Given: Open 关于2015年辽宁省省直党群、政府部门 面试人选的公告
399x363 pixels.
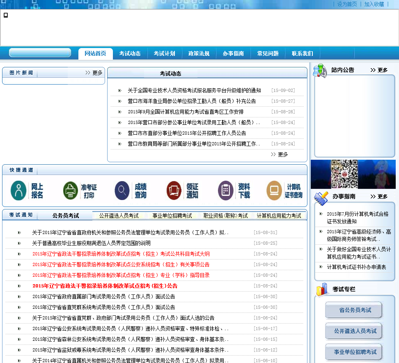Looking at the screenshot, I should click(123, 318).
